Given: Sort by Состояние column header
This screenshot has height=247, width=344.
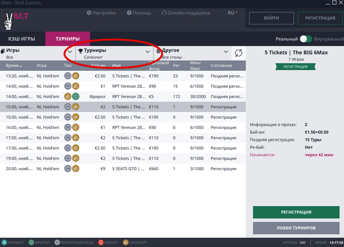Looking at the screenshot, I should pyautogui.click(x=221, y=65).
